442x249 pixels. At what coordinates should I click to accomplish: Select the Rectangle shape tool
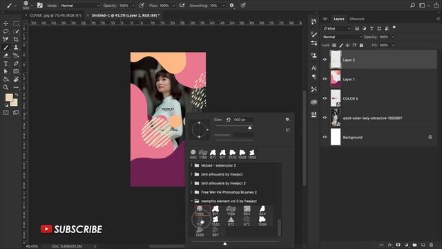(x=16, y=71)
